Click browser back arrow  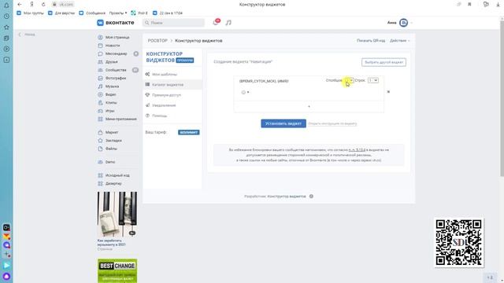click(x=20, y=5)
